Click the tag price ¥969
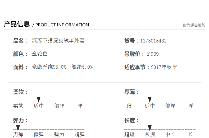209x138 pixels. (152, 54)
